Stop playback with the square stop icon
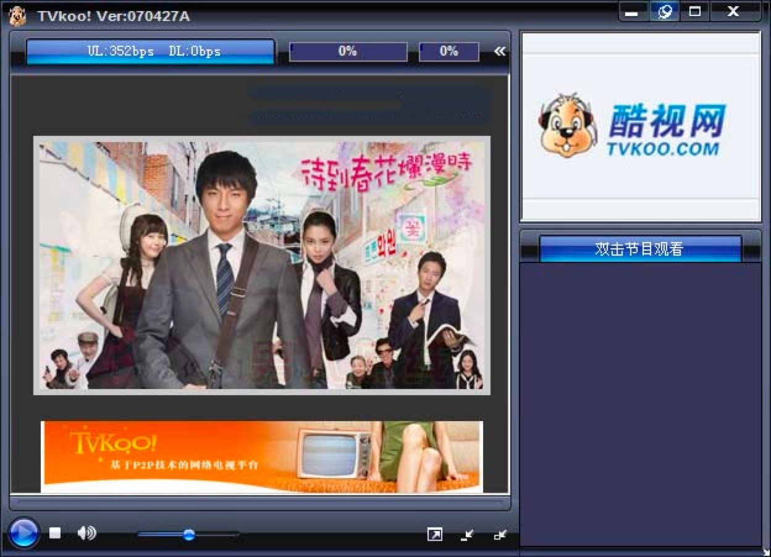 (x=55, y=533)
